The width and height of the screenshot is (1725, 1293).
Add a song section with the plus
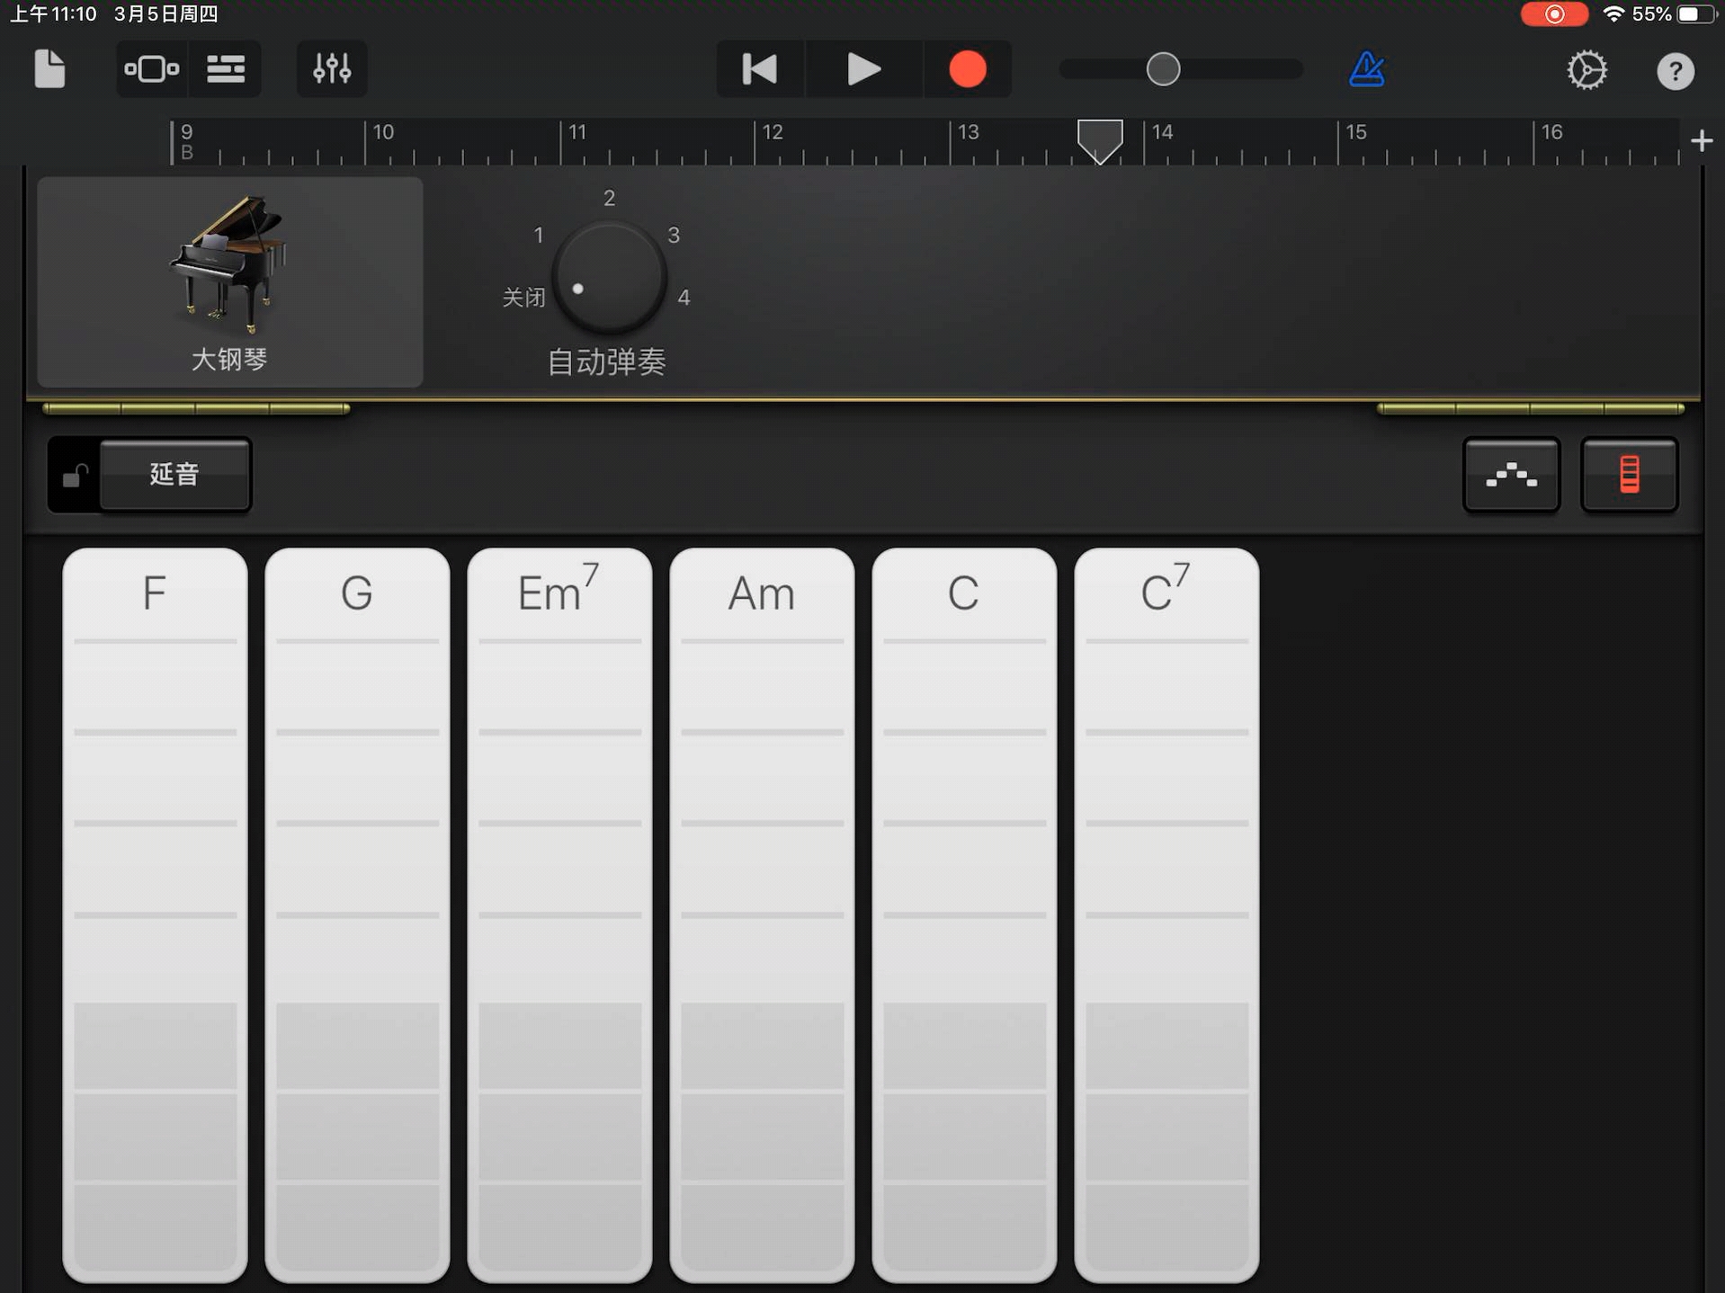1702,140
